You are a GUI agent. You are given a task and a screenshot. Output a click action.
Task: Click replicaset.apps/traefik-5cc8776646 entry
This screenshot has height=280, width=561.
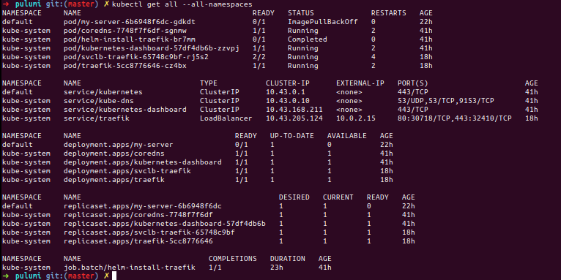tap(138, 241)
